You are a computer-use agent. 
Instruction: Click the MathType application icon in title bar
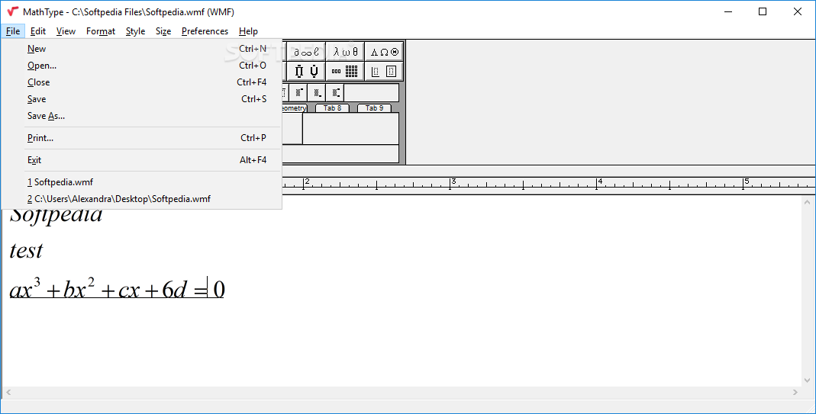13,11
